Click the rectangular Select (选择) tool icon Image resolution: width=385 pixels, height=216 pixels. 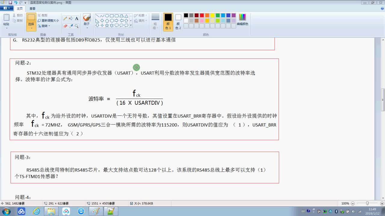(31, 18)
